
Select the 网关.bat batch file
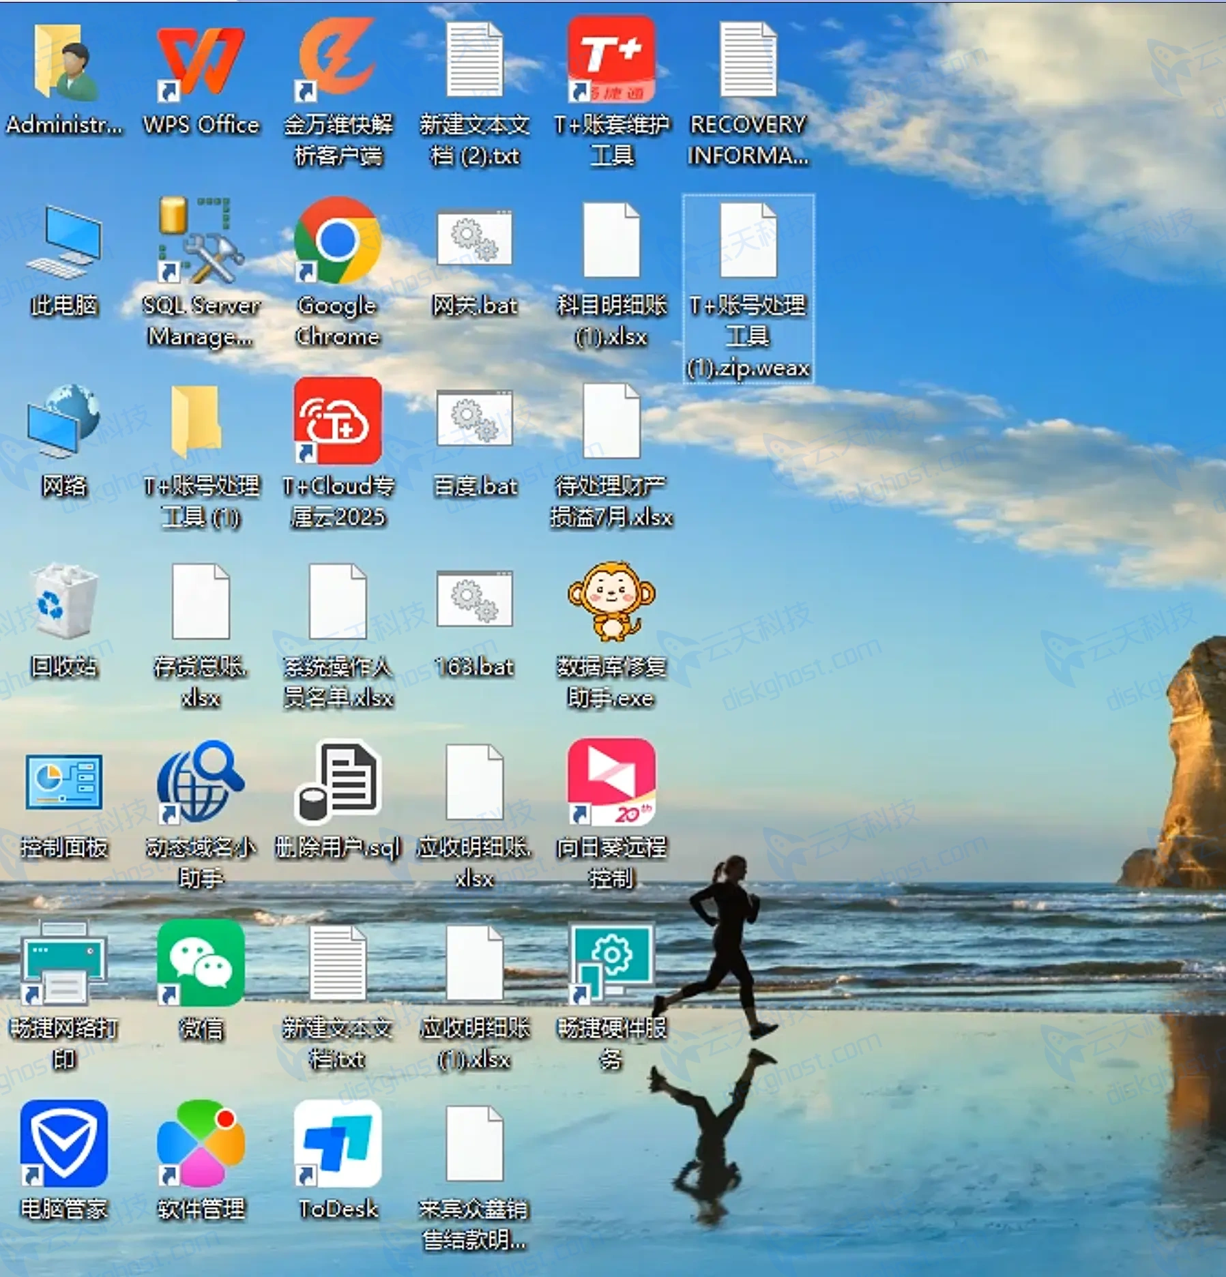point(475,239)
